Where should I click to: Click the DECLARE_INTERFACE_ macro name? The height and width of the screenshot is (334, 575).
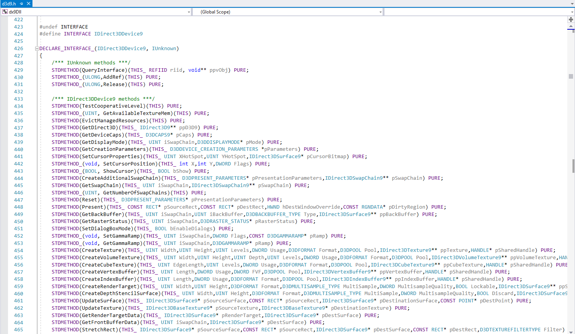tap(66, 49)
